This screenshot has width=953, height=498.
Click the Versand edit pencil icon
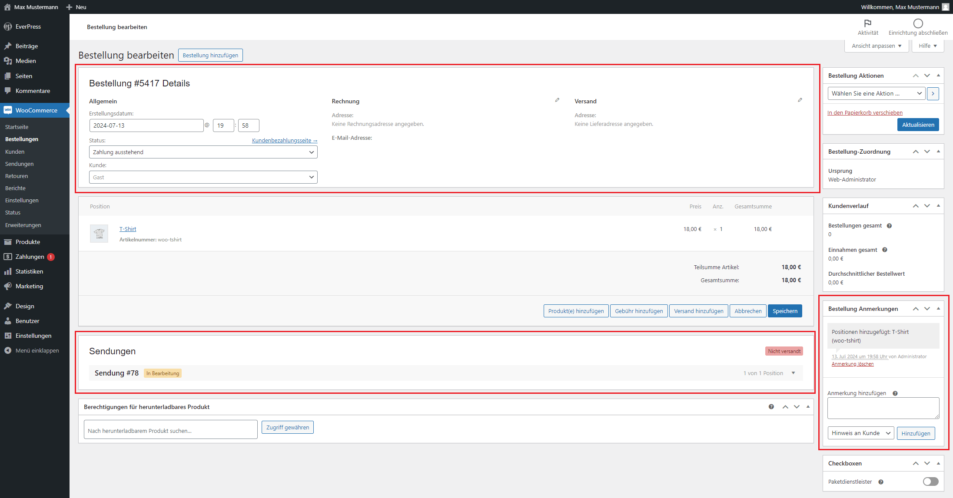click(800, 100)
